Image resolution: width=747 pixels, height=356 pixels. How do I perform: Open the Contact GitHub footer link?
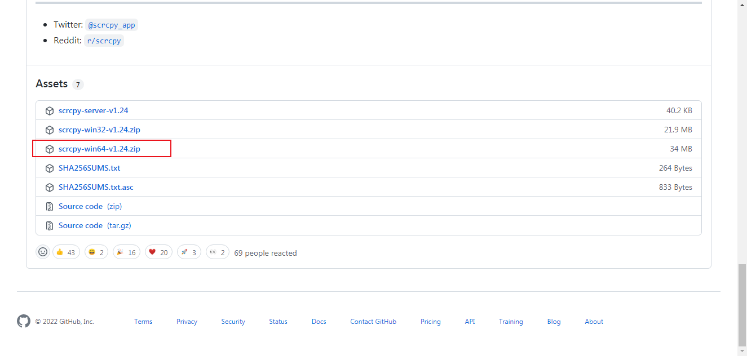point(373,322)
